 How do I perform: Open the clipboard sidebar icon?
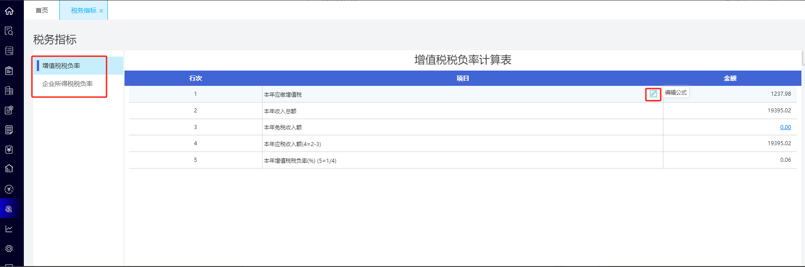(9, 71)
